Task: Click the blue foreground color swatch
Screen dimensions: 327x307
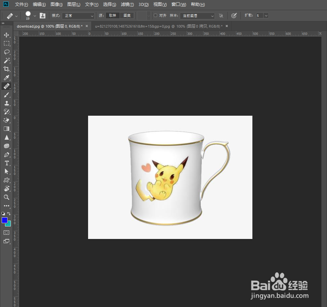Action: click(4, 220)
